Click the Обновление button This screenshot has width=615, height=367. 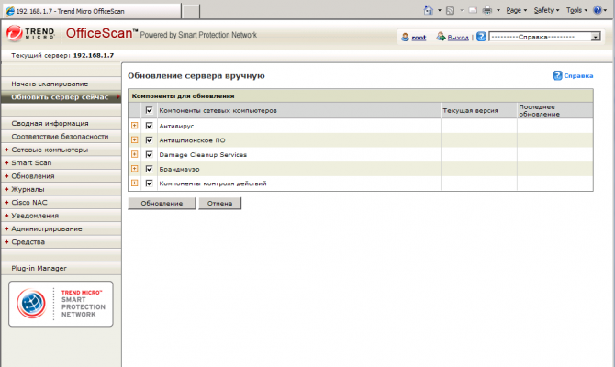coord(162,203)
